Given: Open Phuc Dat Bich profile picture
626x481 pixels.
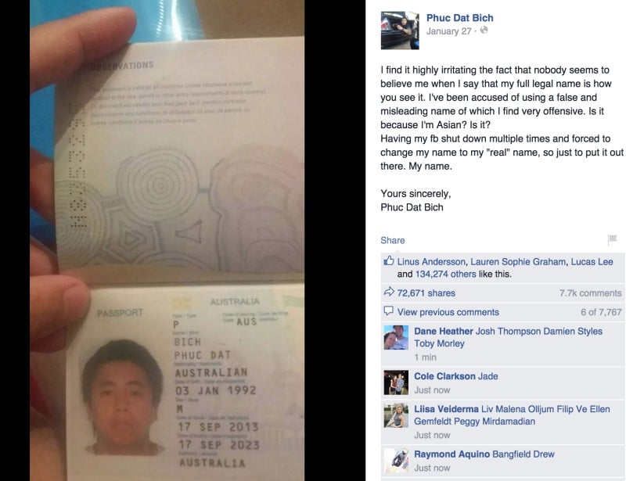Looking at the screenshot, I should (400, 31).
